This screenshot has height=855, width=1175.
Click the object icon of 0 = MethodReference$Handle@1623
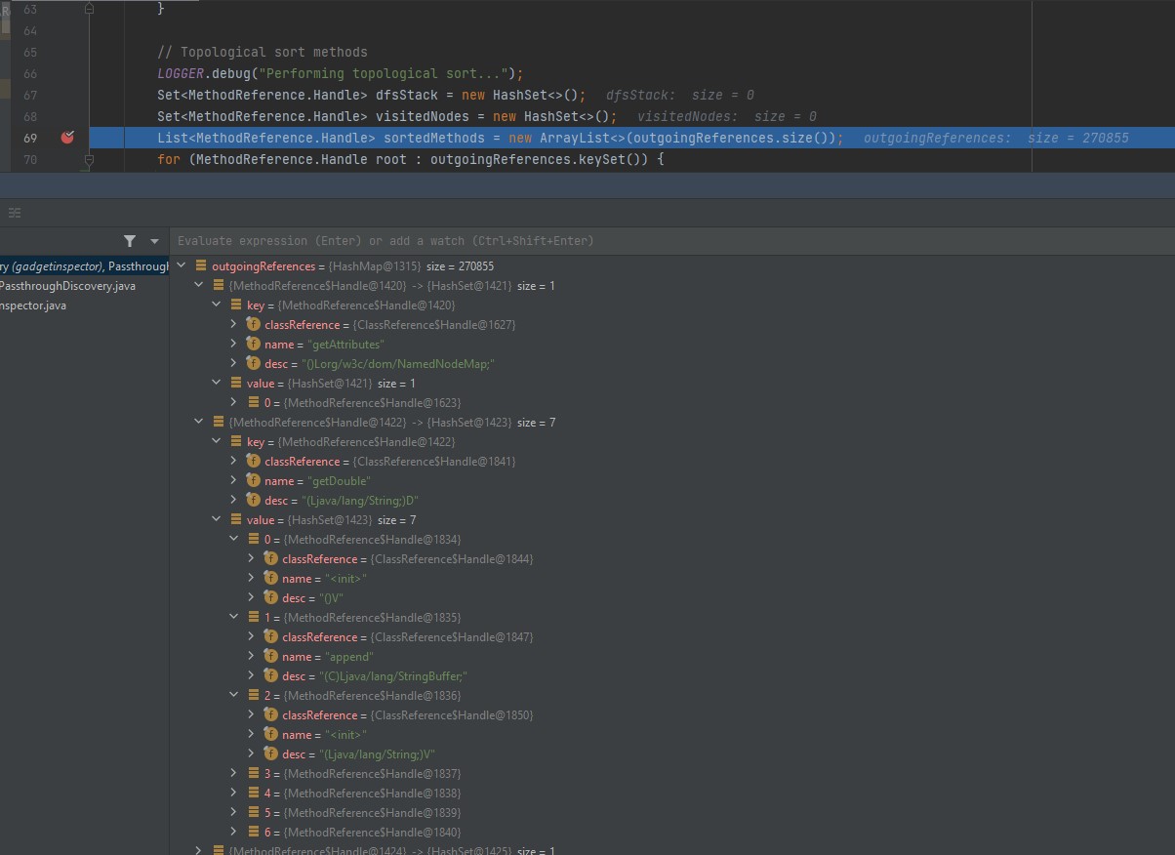pos(254,402)
